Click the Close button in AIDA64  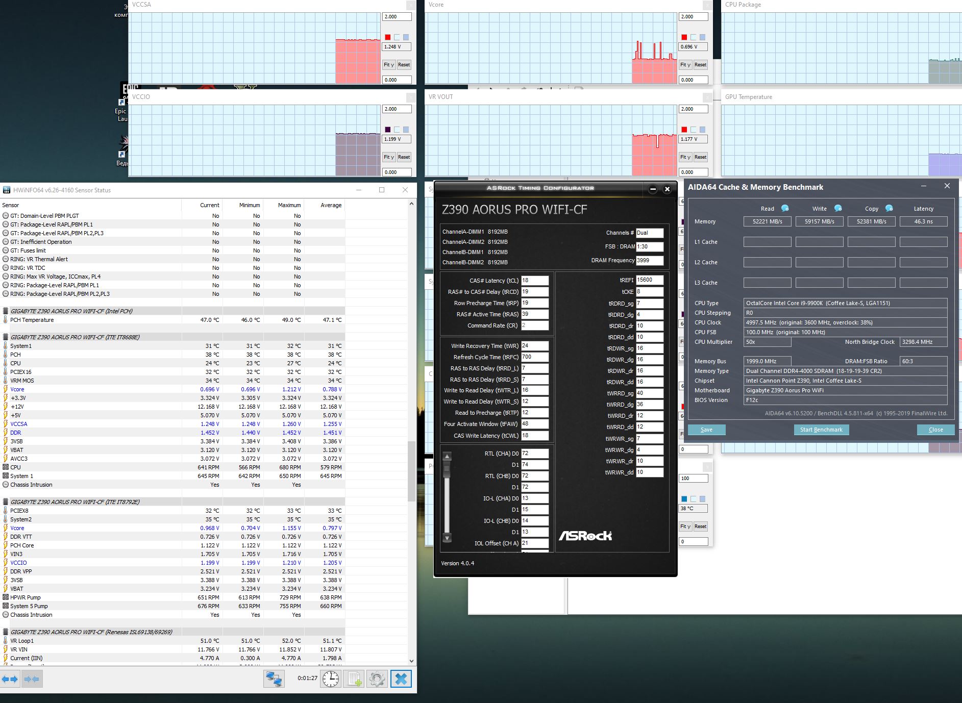pos(935,430)
